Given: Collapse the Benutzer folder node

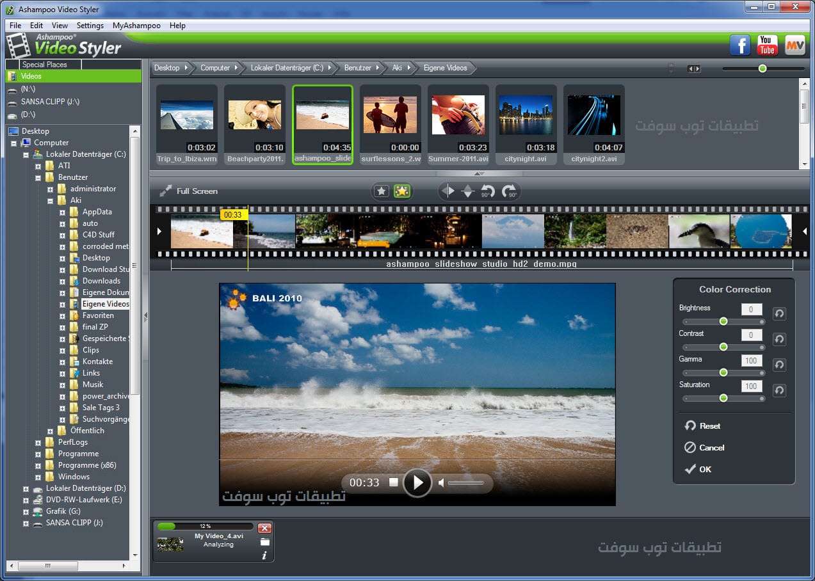Looking at the screenshot, I should coord(38,177).
